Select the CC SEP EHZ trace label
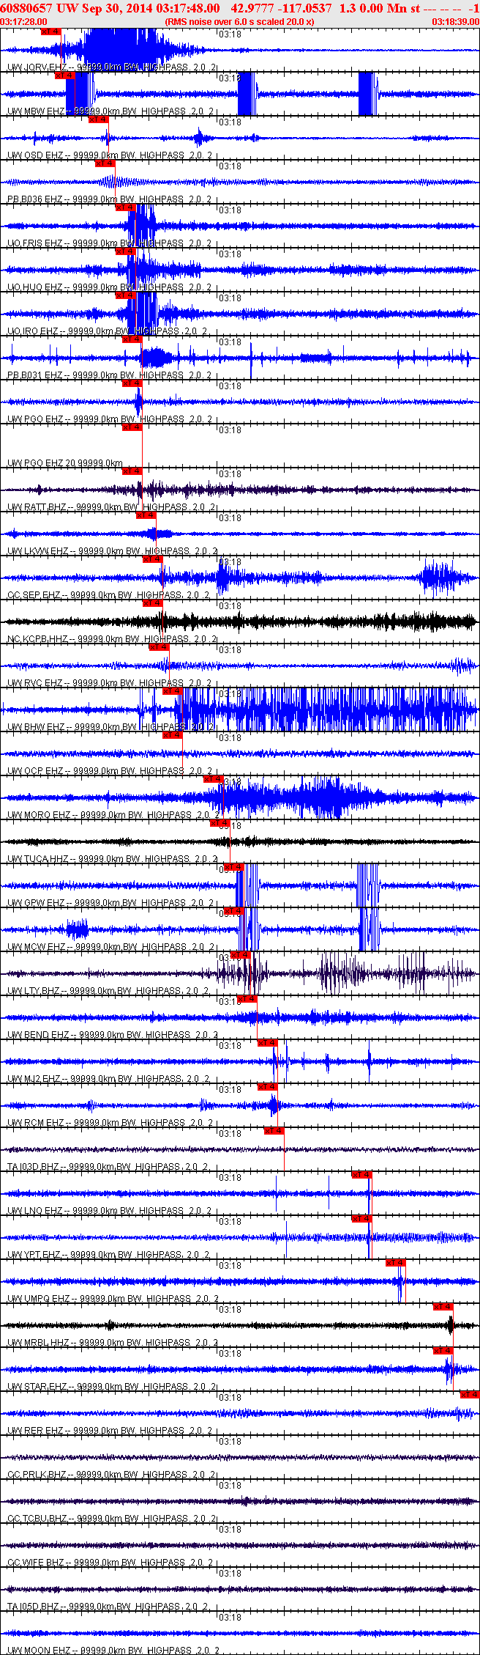 click(x=109, y=595)
